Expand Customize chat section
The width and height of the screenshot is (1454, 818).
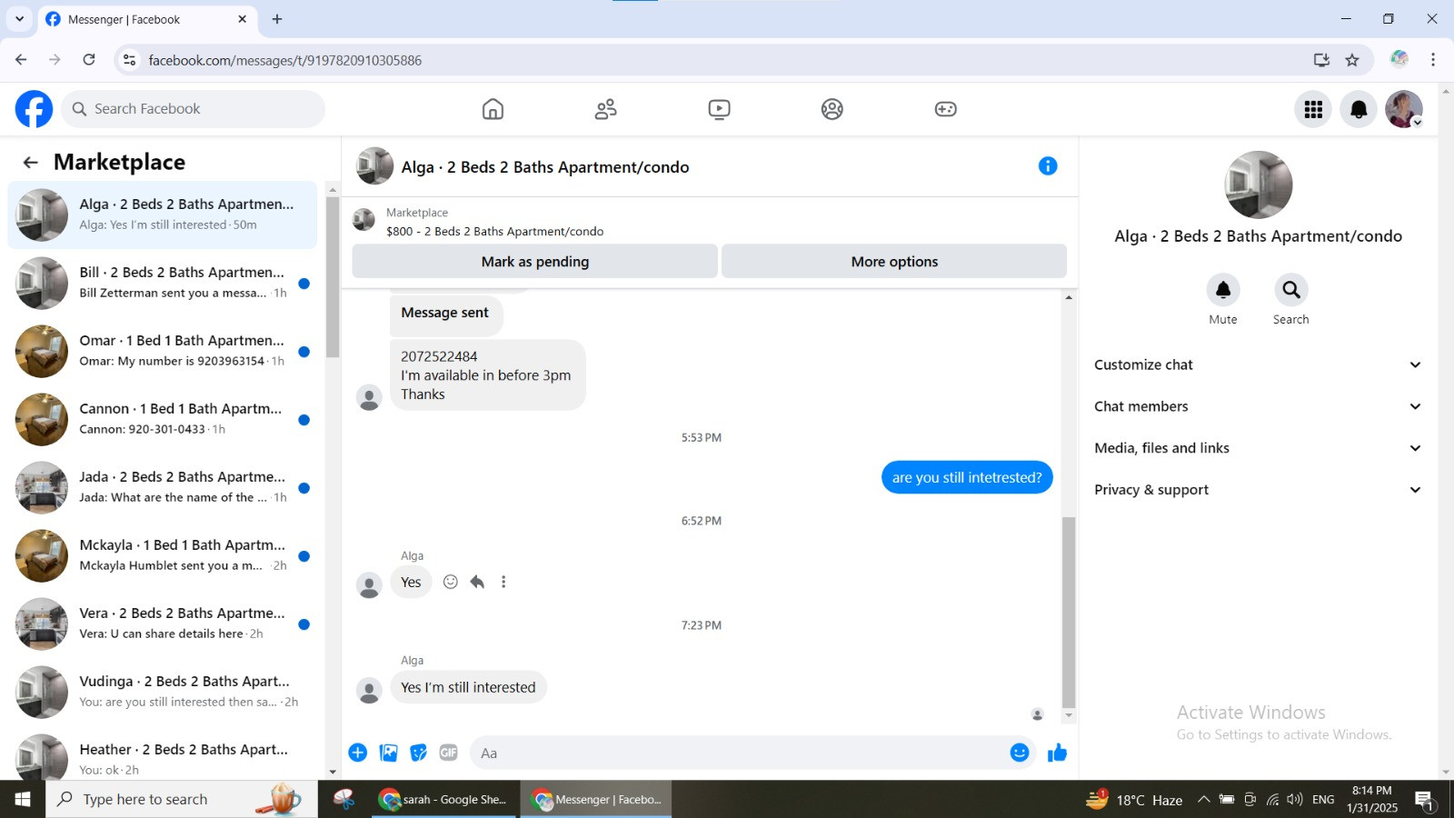pos(1258,364)
